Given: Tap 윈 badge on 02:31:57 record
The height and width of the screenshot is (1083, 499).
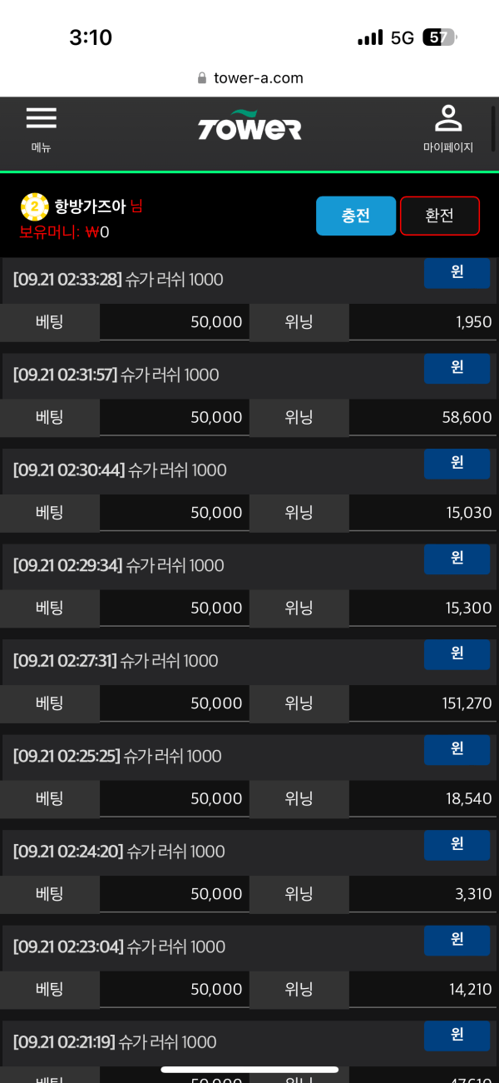Looking at the screenshot, I should 457,369.
